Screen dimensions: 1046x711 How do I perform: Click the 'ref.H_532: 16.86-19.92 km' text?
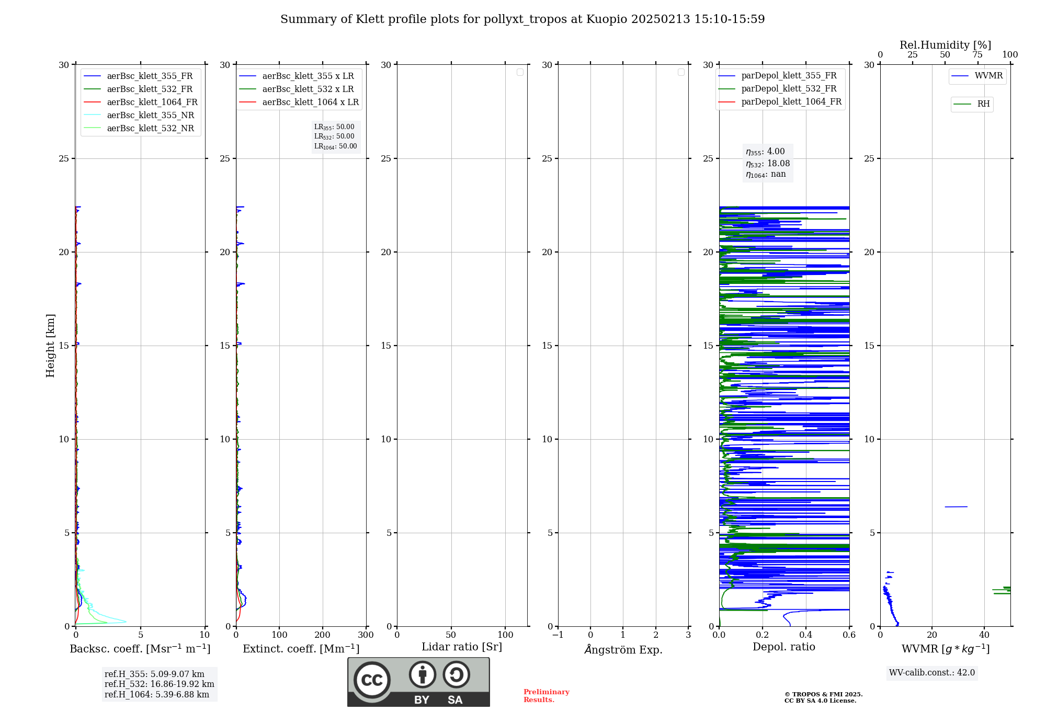point(160,684)
